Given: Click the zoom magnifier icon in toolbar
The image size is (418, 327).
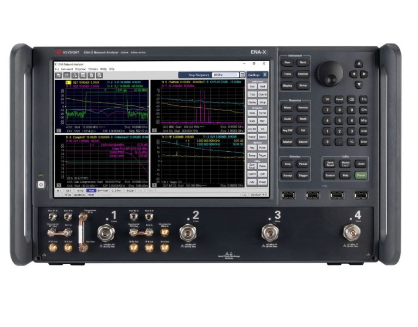Looking at the screenshot, I should pyautogui.click(x=99, y=75).
